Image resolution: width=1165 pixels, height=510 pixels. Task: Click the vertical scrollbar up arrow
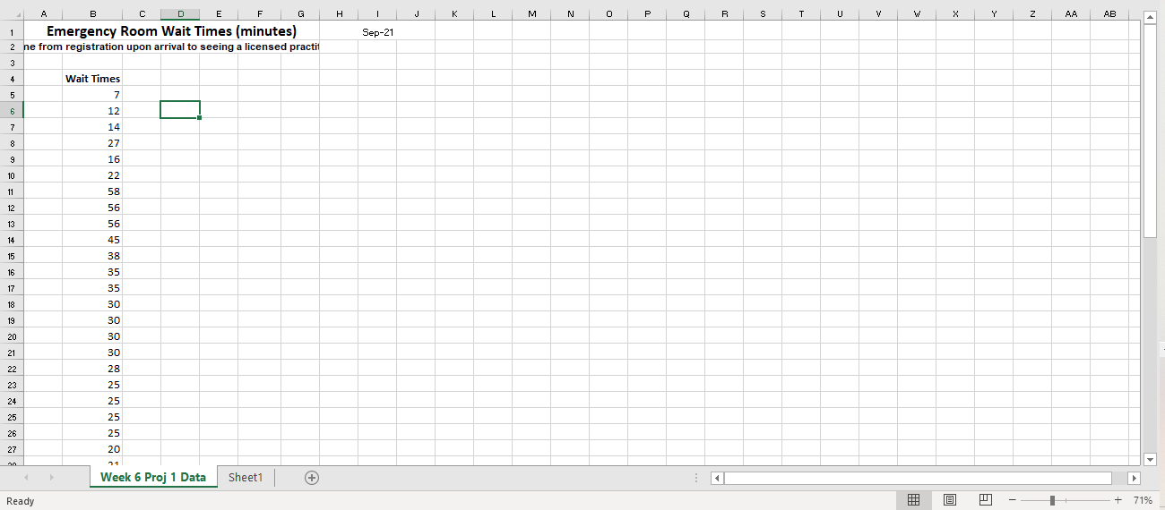(1151, 18)
